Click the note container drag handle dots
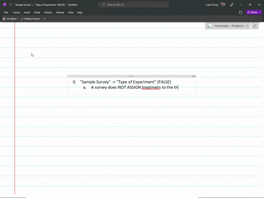The height and width of the screenshot is (198, 264). [131, 76]
